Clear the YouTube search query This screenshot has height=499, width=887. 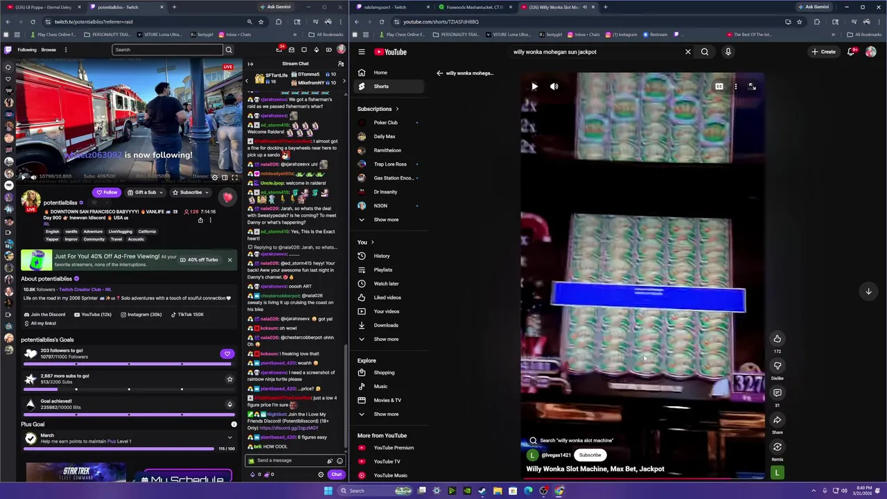click(x=687, y=52)
